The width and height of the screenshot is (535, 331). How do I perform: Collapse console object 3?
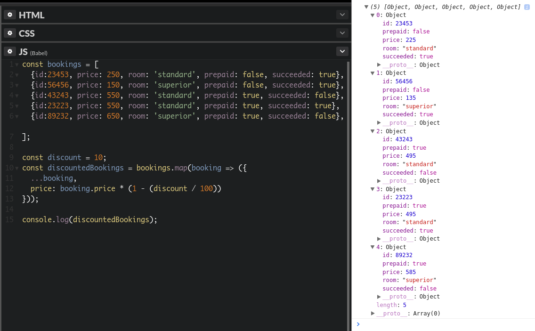(x=373, y=189)
